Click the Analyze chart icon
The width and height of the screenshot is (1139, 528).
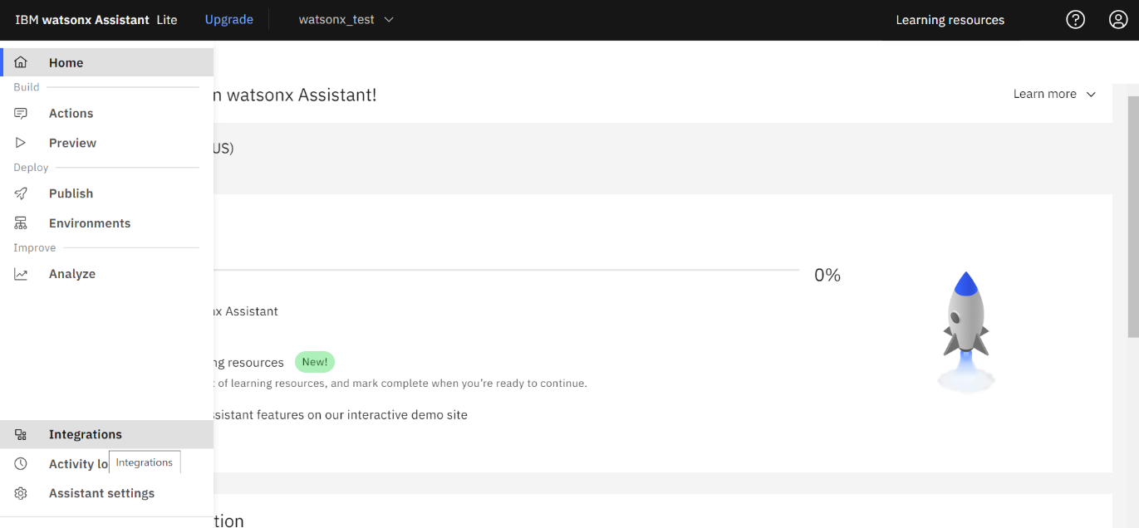pos(21,274)
